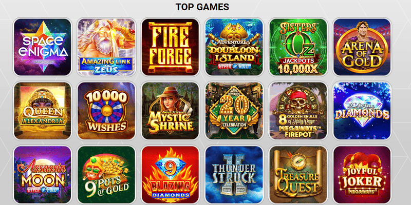Open Adventures of Doubloon Island game
The width and height of the screenshot is (411, 205).
[x=234, y=47]
